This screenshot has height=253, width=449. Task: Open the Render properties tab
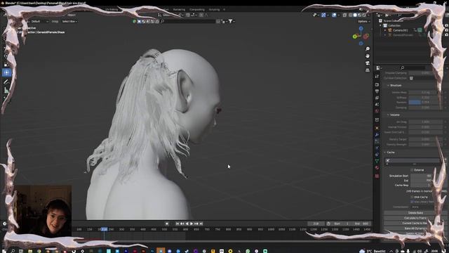pyautogui.click(x=377, y=85)
